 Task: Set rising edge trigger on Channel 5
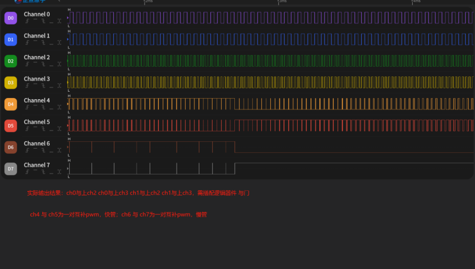[27, 129]
